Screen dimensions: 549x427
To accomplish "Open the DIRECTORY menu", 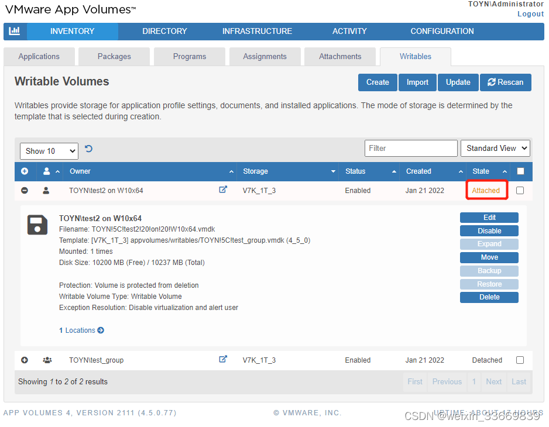I will (x=164, y=31).
